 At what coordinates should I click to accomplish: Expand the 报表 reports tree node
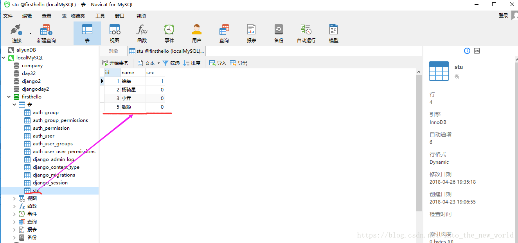(x=14, y=230)
